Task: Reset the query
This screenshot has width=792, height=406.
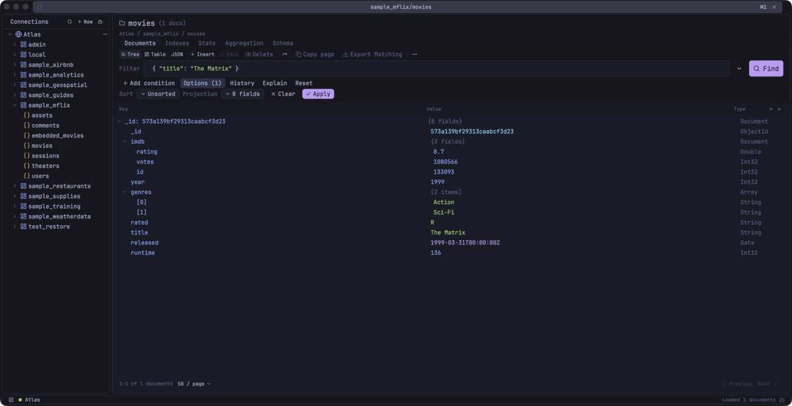Action: pos(304,83)
